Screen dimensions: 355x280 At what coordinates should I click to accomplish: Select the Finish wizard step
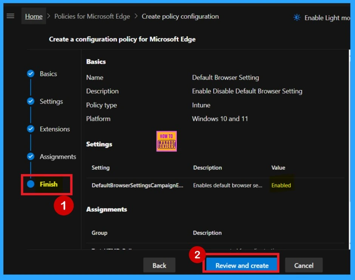pyautogui.click(x=49, y=184)
